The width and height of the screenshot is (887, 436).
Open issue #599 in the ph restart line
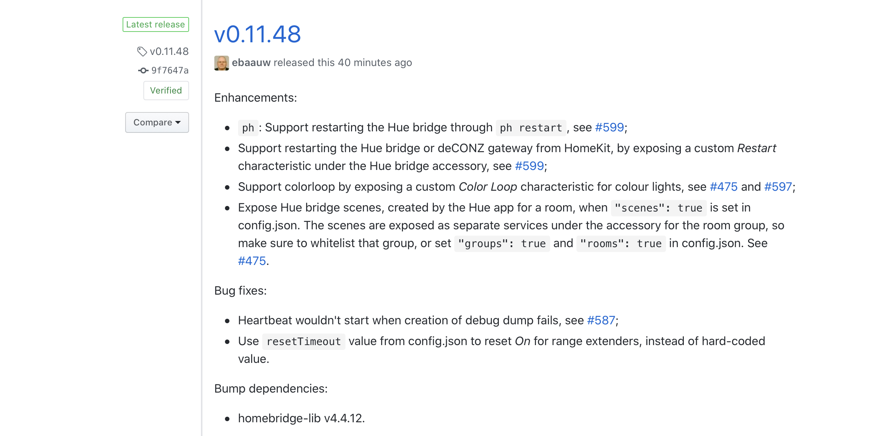(610, 127)
